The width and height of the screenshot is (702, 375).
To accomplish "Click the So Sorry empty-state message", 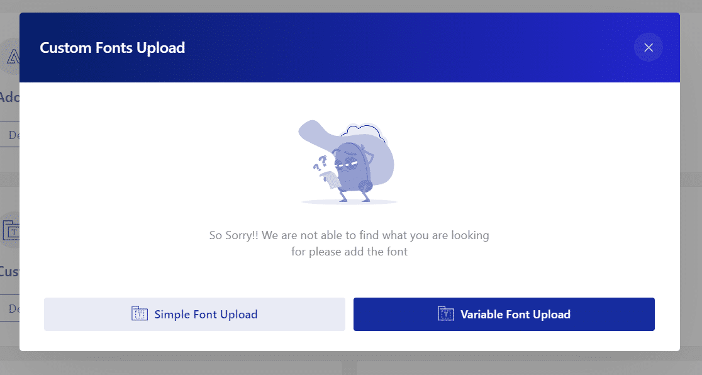I will (349, 243).
